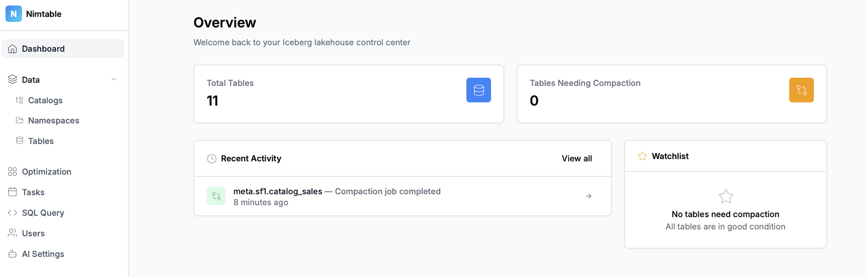Go to Catalogs in sidebar

click(45, 101)
